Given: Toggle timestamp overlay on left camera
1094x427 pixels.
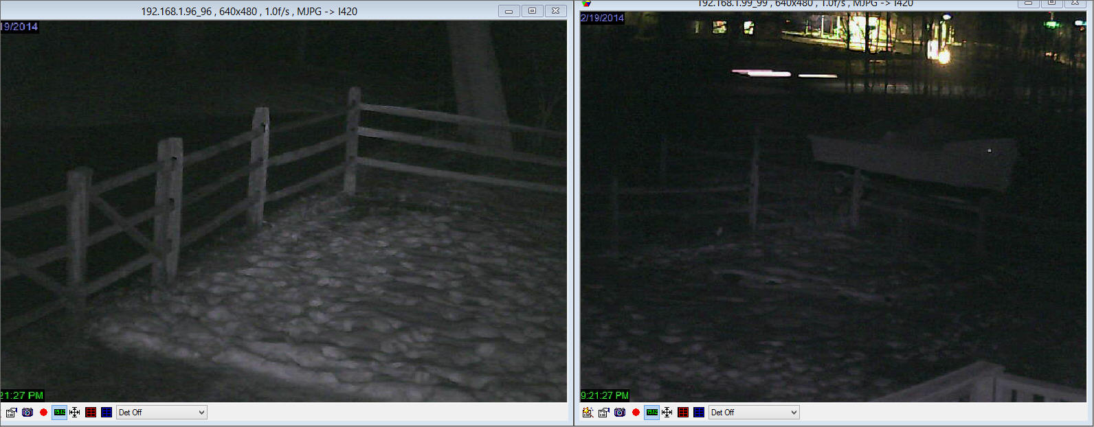Looking at the screenshot, I should (x=59, y=413).
